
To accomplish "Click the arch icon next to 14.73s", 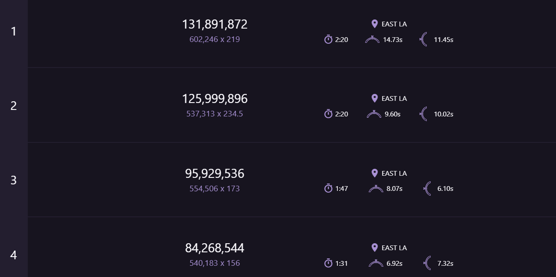I will click(373, 40).
